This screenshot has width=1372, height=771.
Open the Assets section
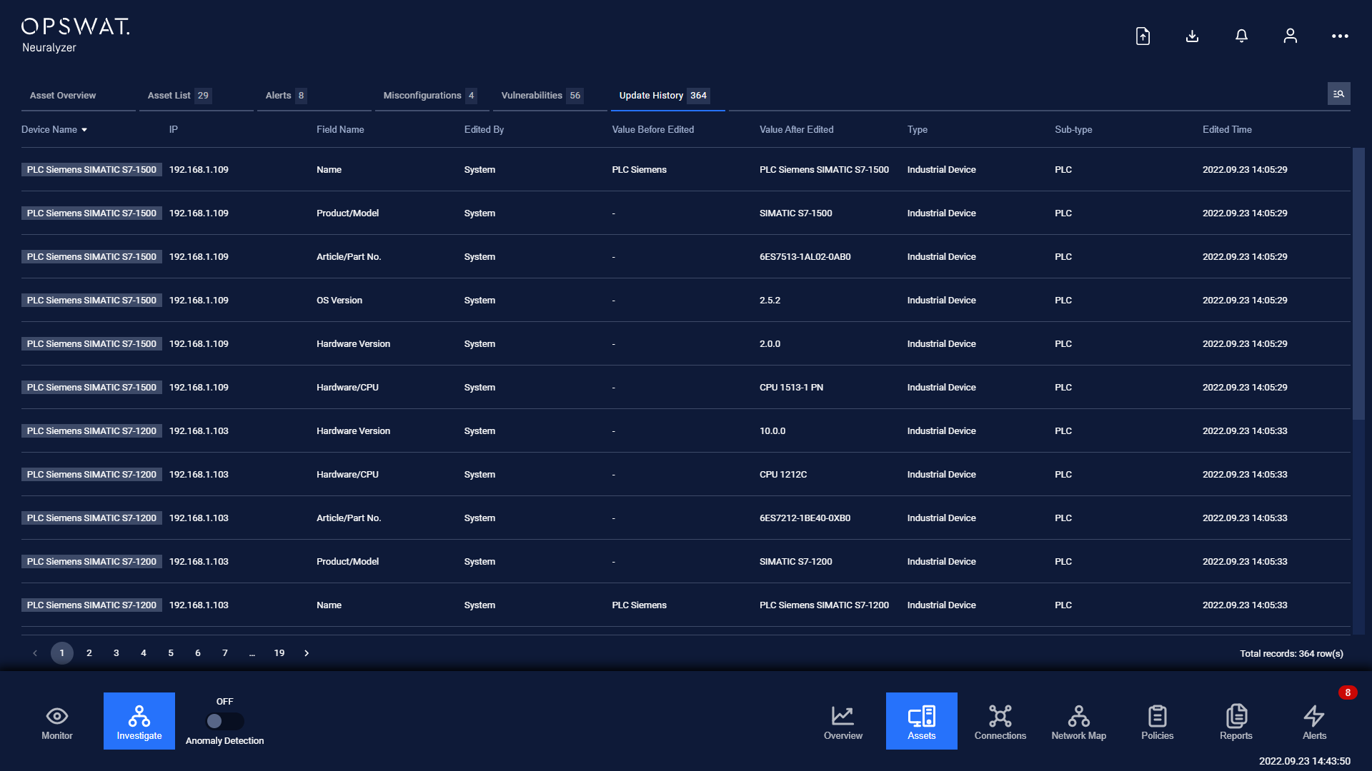point(922,721)
